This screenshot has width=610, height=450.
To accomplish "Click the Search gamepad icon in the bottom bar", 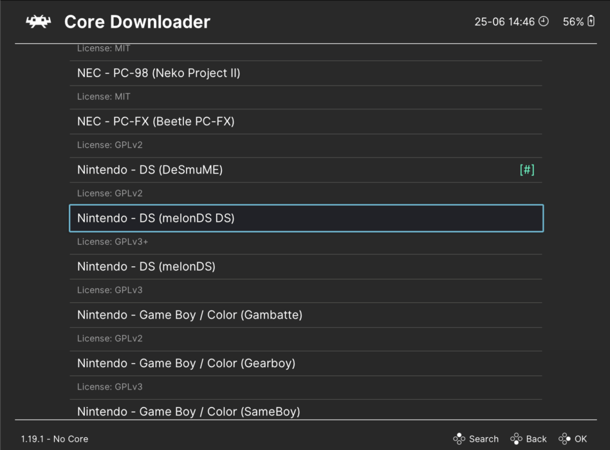I will (459, 438).
